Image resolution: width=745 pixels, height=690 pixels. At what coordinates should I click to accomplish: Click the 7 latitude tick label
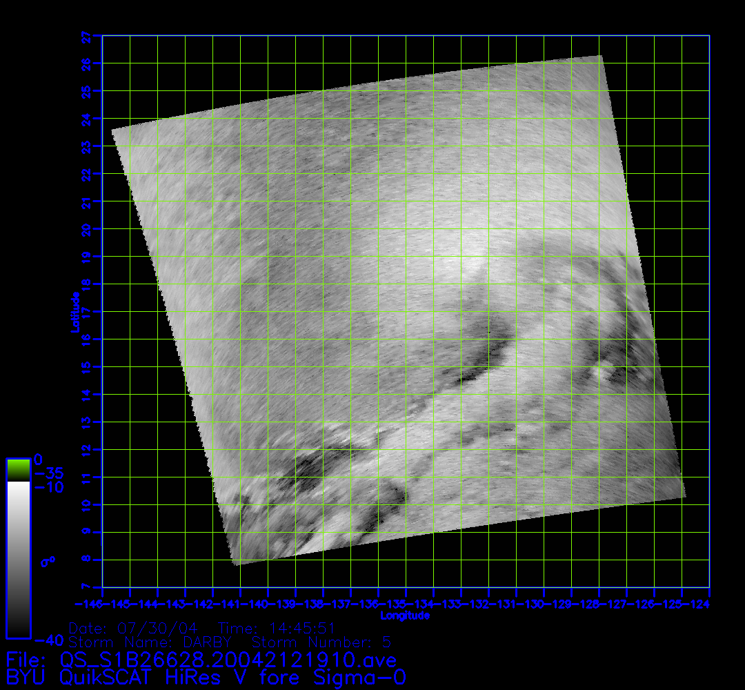87,587
